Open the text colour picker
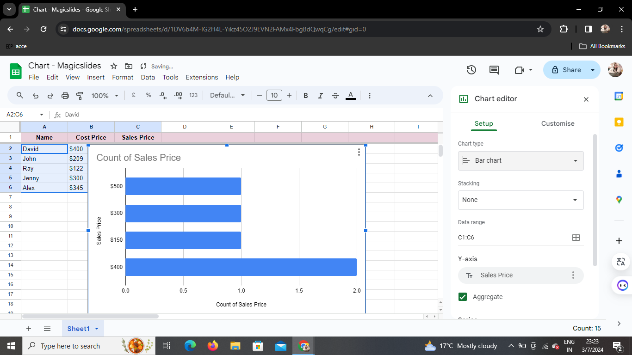The height and width of the screenshot is (355, 632). click(351, 96)
